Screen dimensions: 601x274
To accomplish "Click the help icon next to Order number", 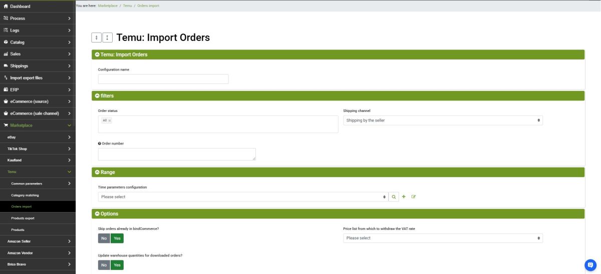I will coord(99,143).
